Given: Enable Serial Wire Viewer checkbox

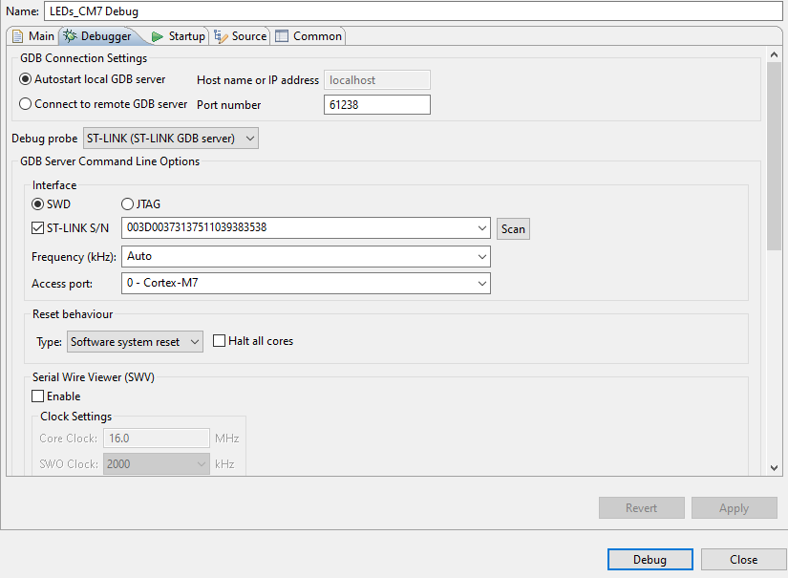Looking at the screenshot, I should (38, 396).
